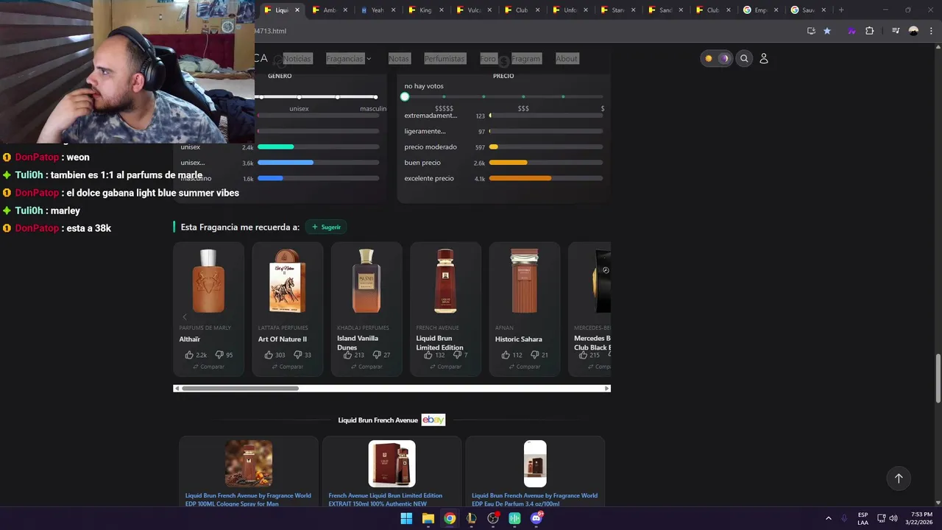The image size is (942, 530).
Task: Open League of Legends from the taskbar
Action: pos(472,518)
